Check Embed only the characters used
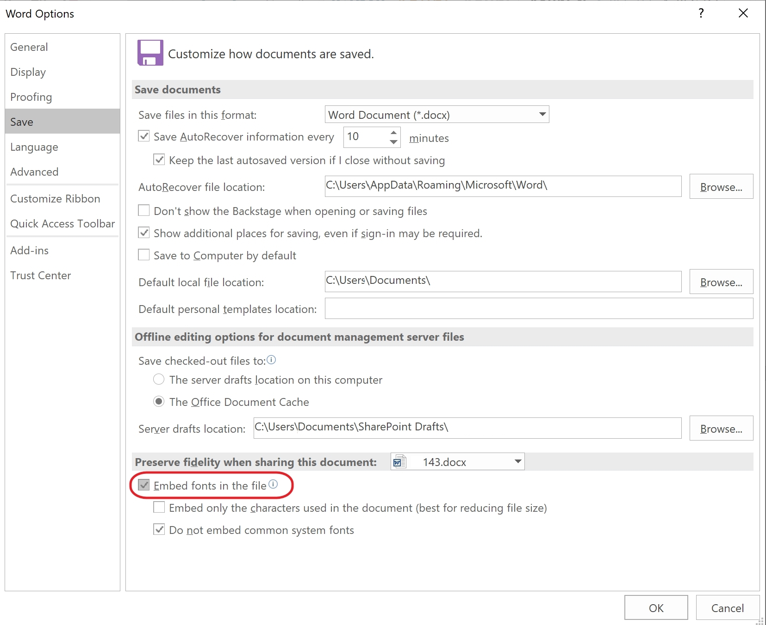This screenshot has width=766, height=625. click(x=159, y=507)
